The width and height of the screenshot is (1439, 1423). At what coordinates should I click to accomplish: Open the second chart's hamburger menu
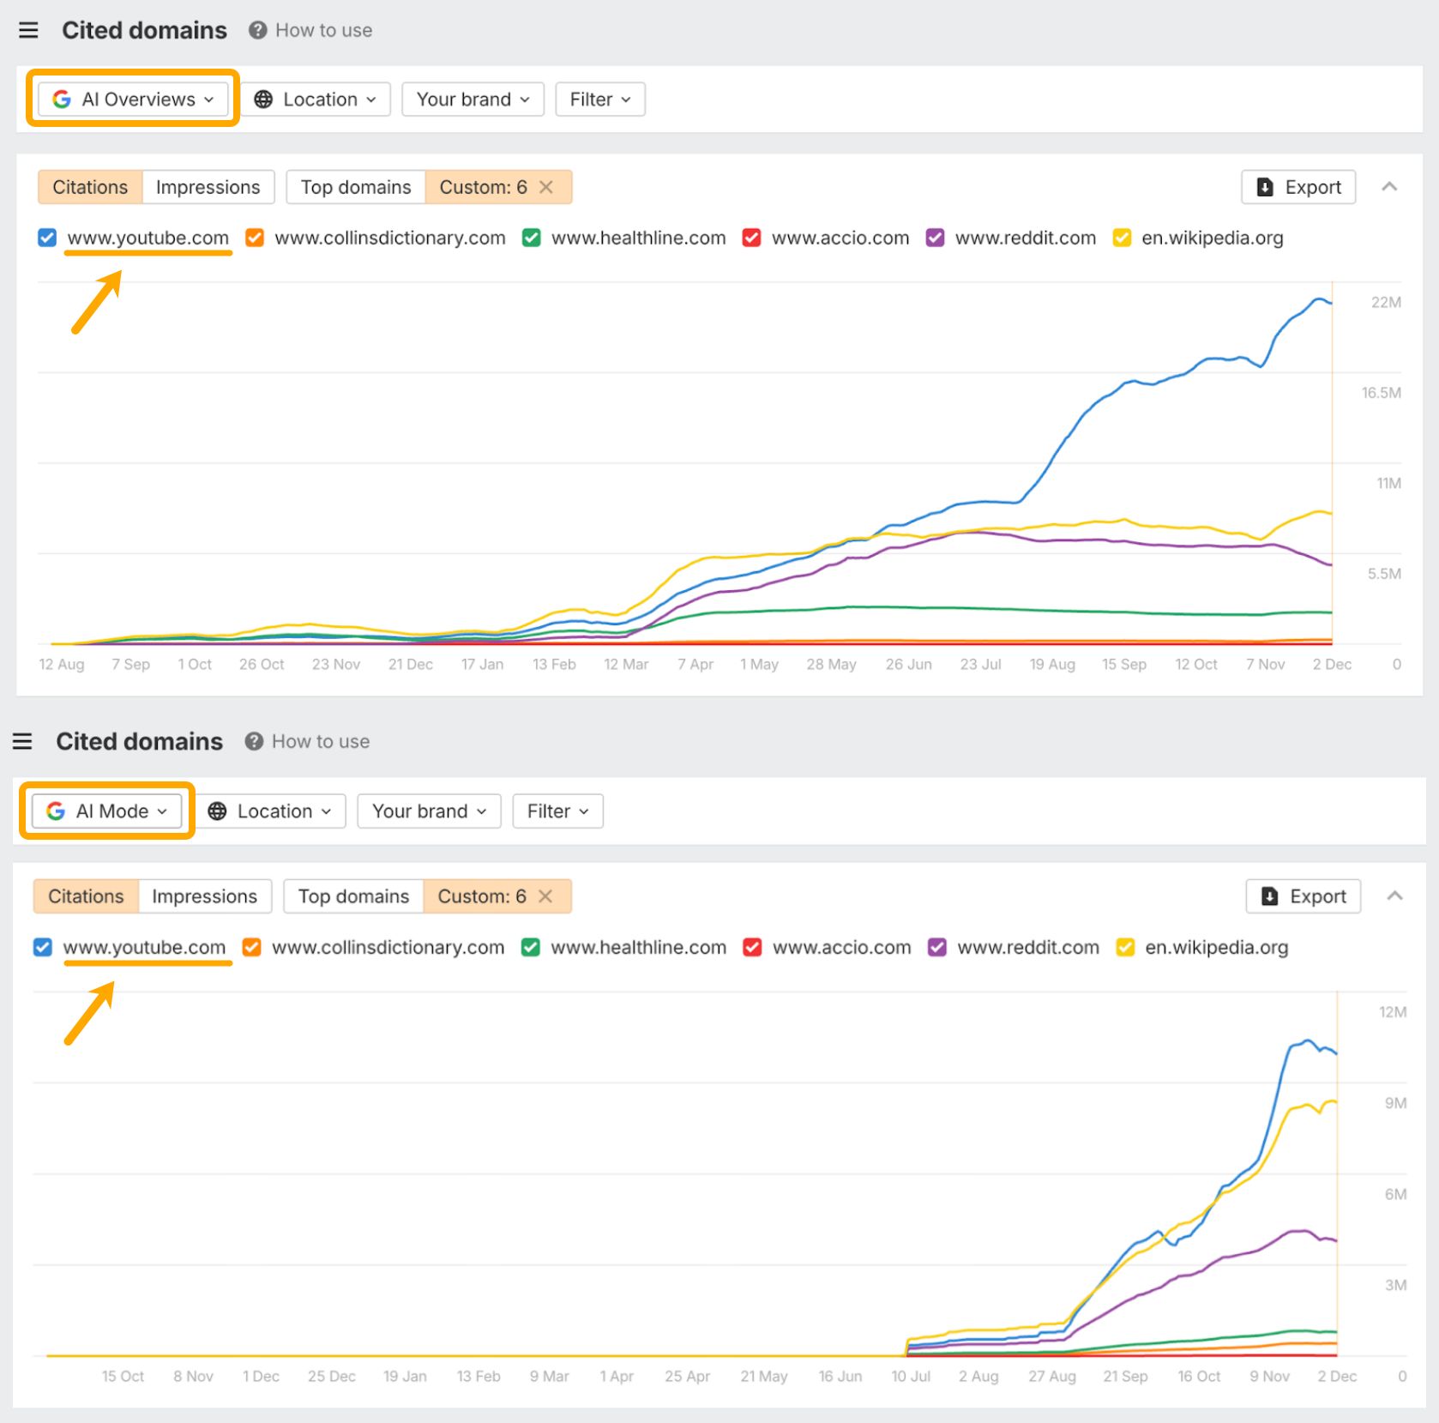point(22,741)
